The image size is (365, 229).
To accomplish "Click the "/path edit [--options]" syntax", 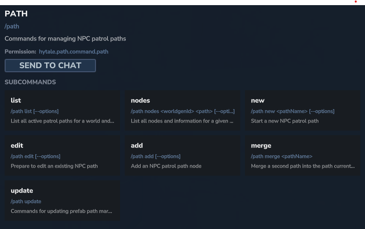I will pyautogui.click(x=35, y=156).
